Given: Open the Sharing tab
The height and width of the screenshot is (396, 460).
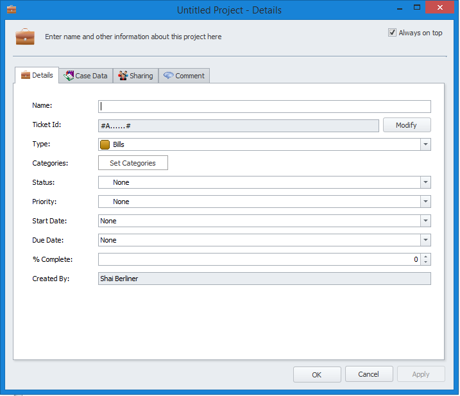Looking at the screenshot, I should coord(135,76).
